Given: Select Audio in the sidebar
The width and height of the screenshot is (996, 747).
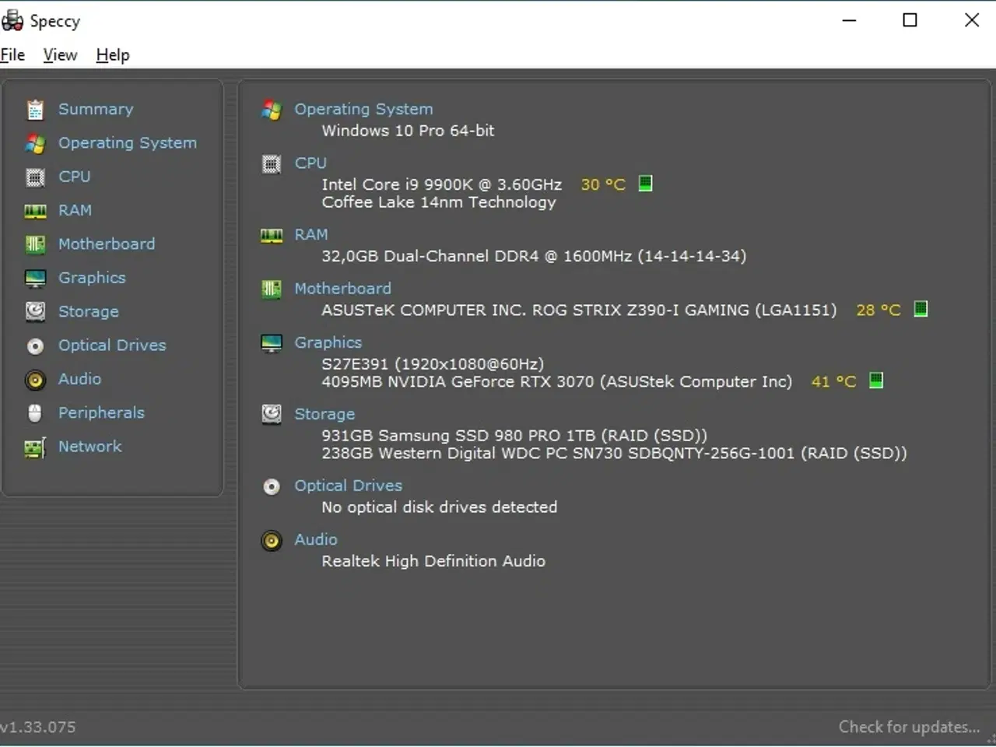Looking at the screenshot, I should coord(79,379).
